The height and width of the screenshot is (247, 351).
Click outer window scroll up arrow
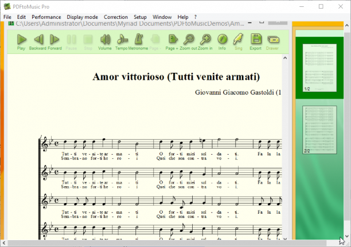click(x=347, y=26)
